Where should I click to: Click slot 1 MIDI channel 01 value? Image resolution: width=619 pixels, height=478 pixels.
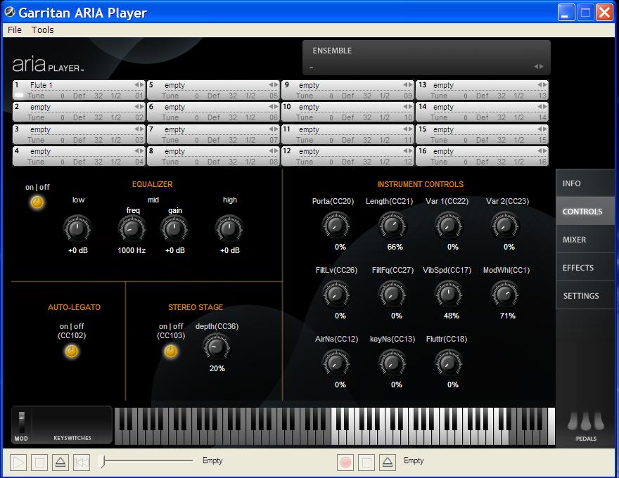tap(139, 96)
